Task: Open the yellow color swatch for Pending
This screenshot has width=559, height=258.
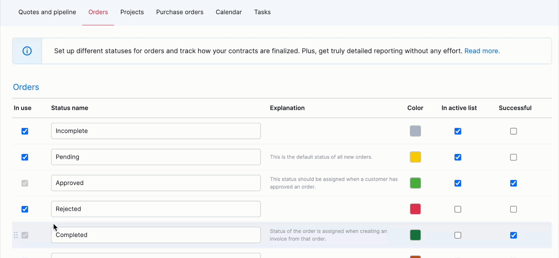Action: click(x=415, y=157)
